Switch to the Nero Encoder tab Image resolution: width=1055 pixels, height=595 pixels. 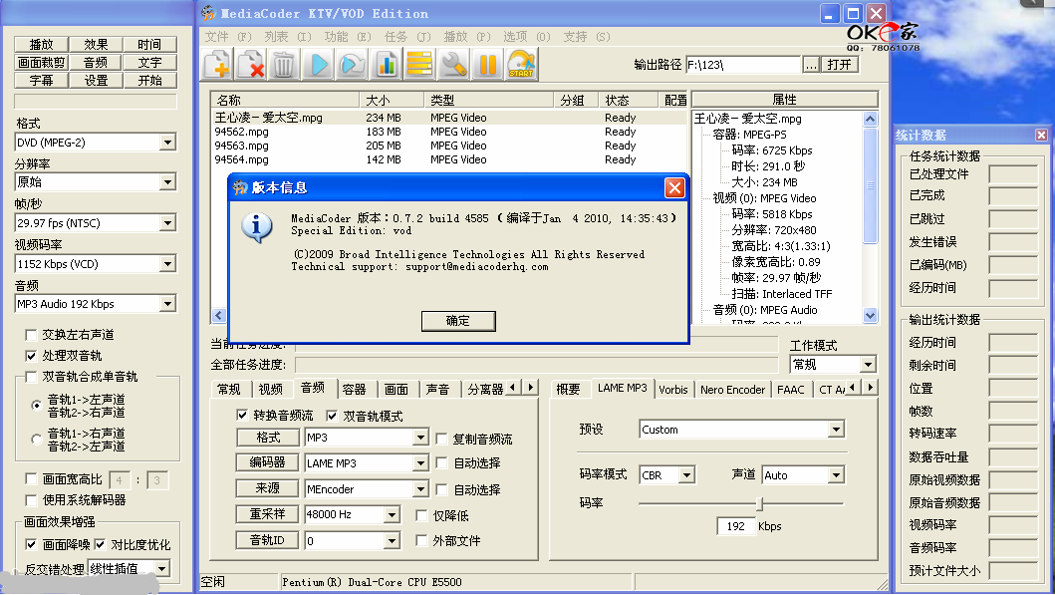(x=732, y=389)
